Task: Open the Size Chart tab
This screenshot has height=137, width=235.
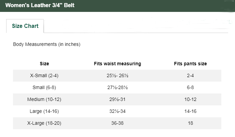Action: (25, 26)
